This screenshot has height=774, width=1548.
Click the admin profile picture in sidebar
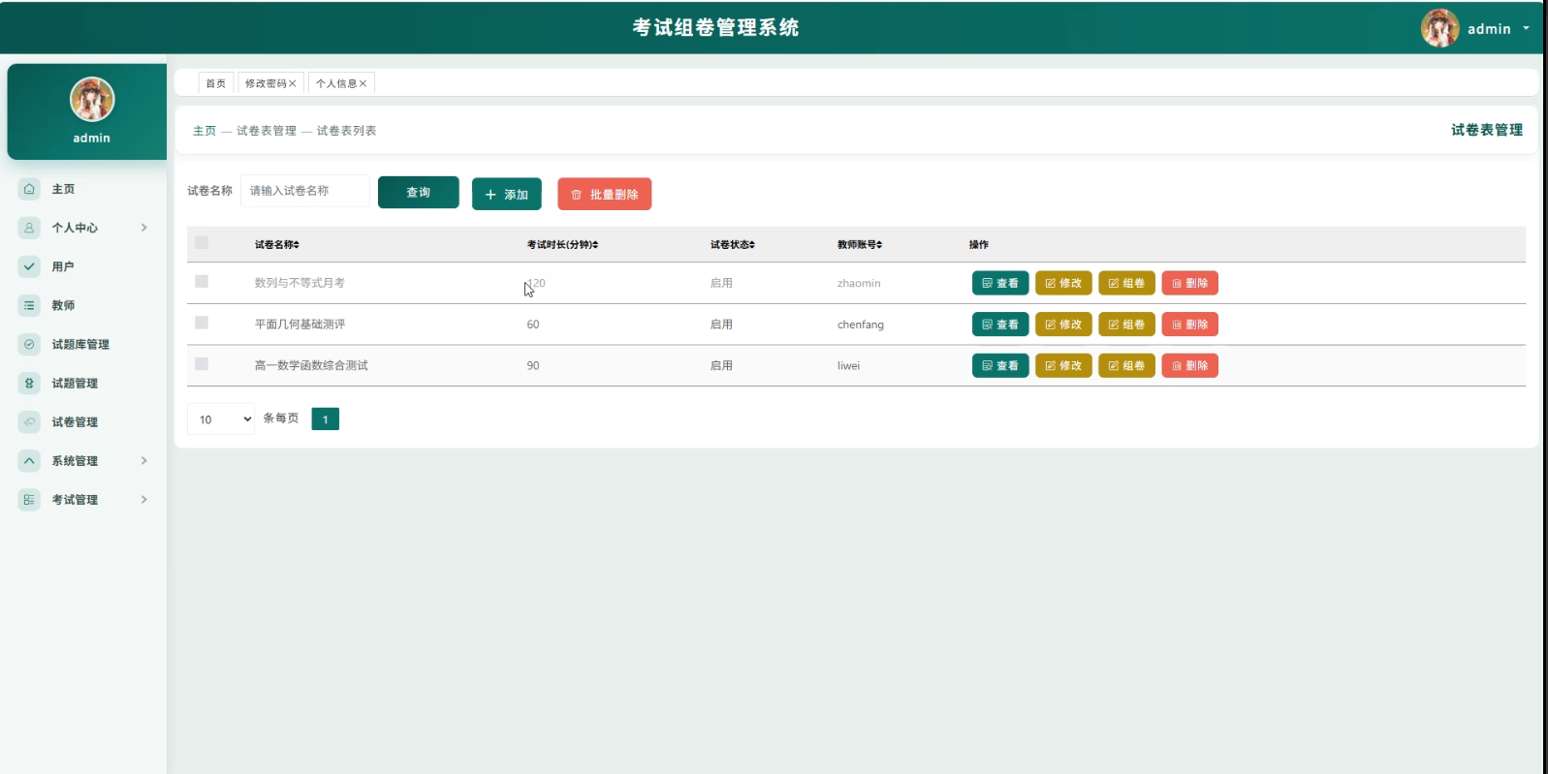(x=92, y=99)
